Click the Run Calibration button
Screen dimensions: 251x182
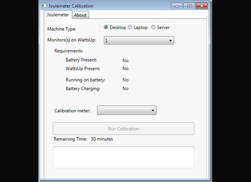point(124,129)
